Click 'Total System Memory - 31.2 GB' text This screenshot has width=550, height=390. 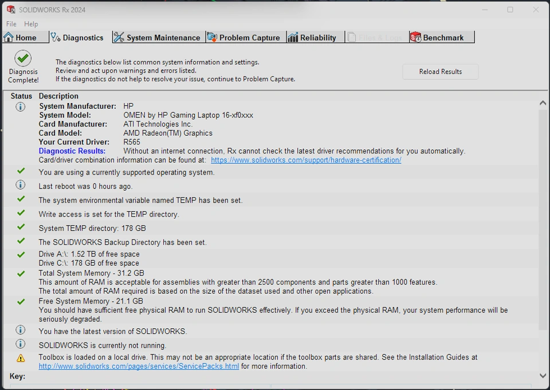pos(91,273)
